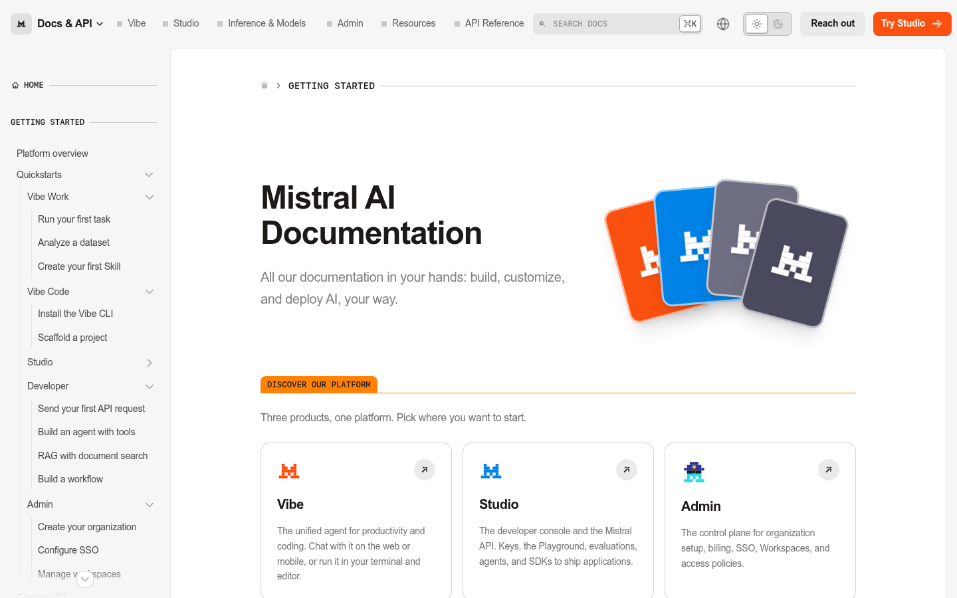Screen dimensions: 957x598
Task: Open the language globe icon
Action: point(723,24)
